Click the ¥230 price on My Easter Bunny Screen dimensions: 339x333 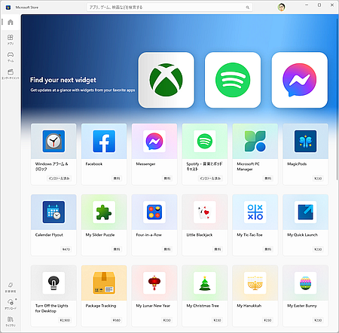click(x=318, y=320)
